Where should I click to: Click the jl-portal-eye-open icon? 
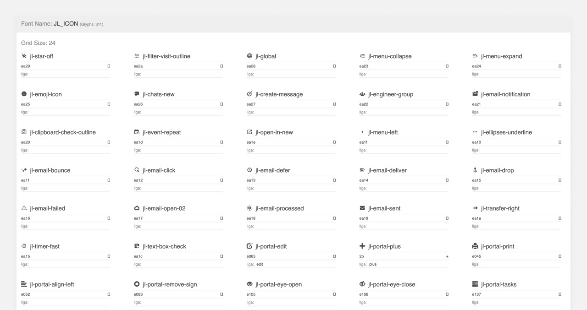point(249,284)
